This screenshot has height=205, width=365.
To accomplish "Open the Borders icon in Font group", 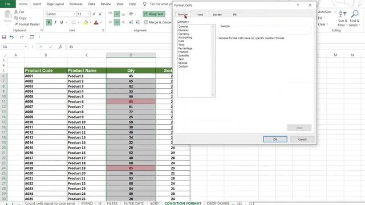I will pyautogui.click(x=74, y=22).
